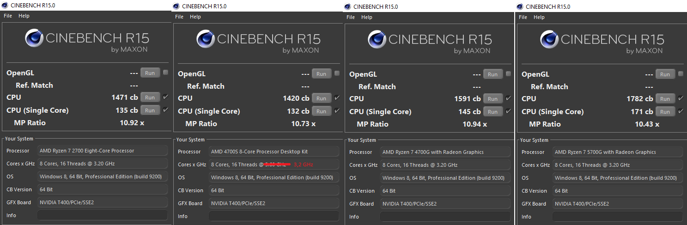This screenshot has height=225, width=687.
Task: Toggle the CPU test checkmark in the 4700S window
Action: click(337, 98)
